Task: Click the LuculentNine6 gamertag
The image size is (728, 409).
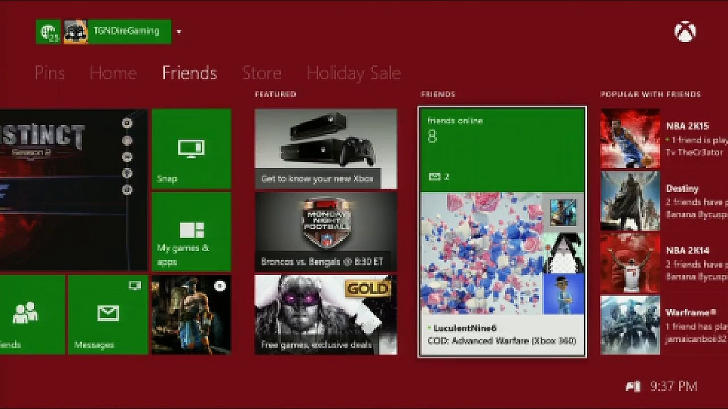Action: [465, 328]
